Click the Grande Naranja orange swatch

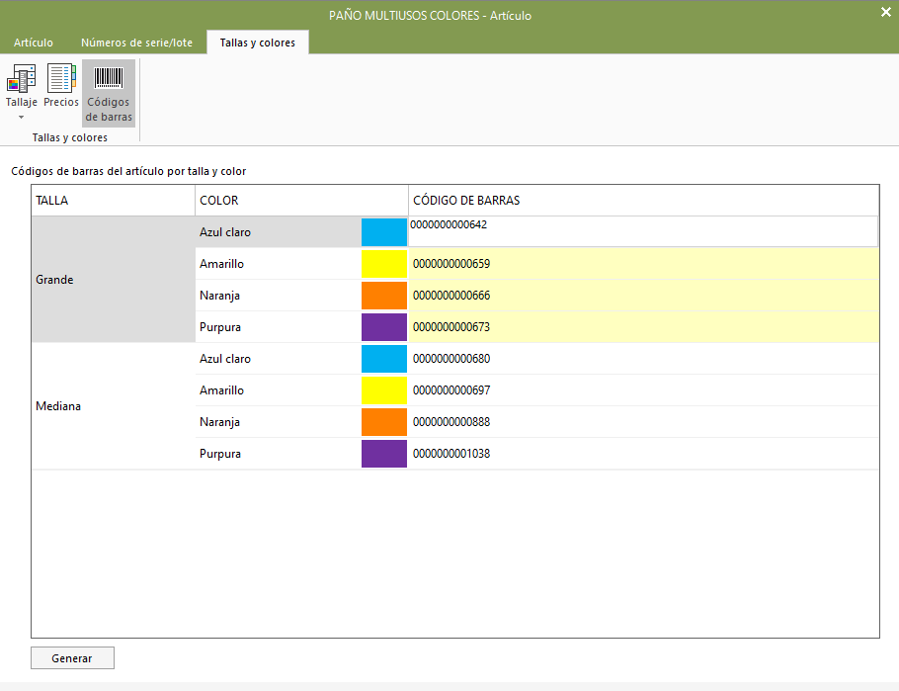(x=384, y=295)
